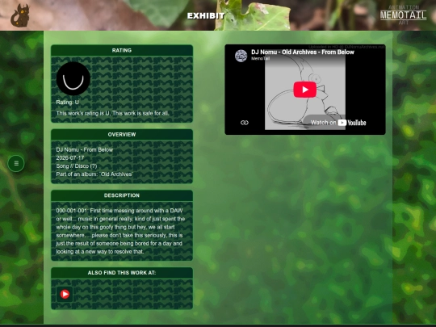Click the text 'Rating: U'
436x327 pixels.
[68, 103]
